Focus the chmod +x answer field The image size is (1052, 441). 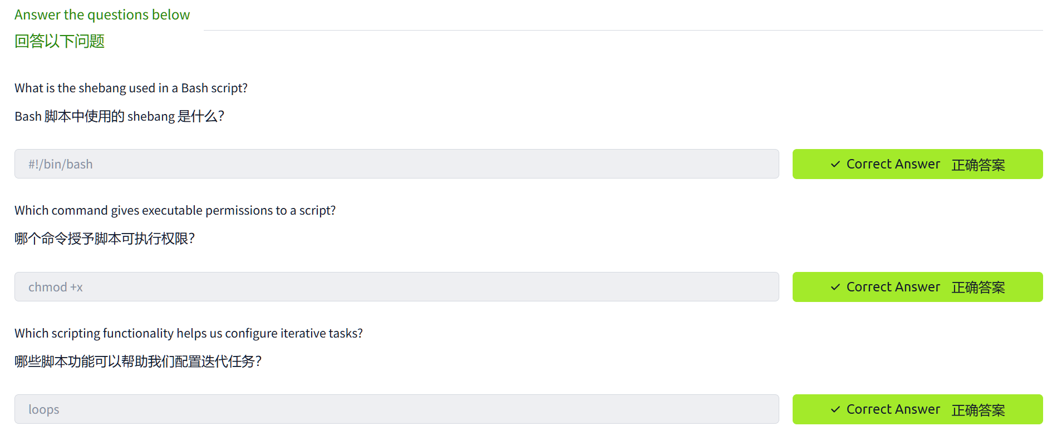coord(396,287)
